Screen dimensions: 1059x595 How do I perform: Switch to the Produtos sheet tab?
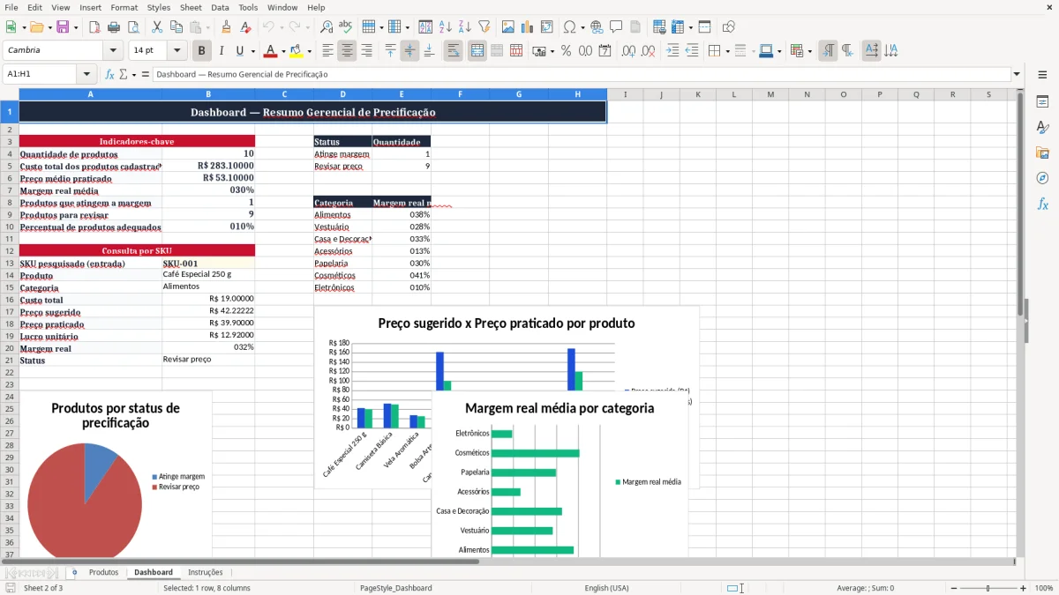pyautogui.click(x=103, y=573)
